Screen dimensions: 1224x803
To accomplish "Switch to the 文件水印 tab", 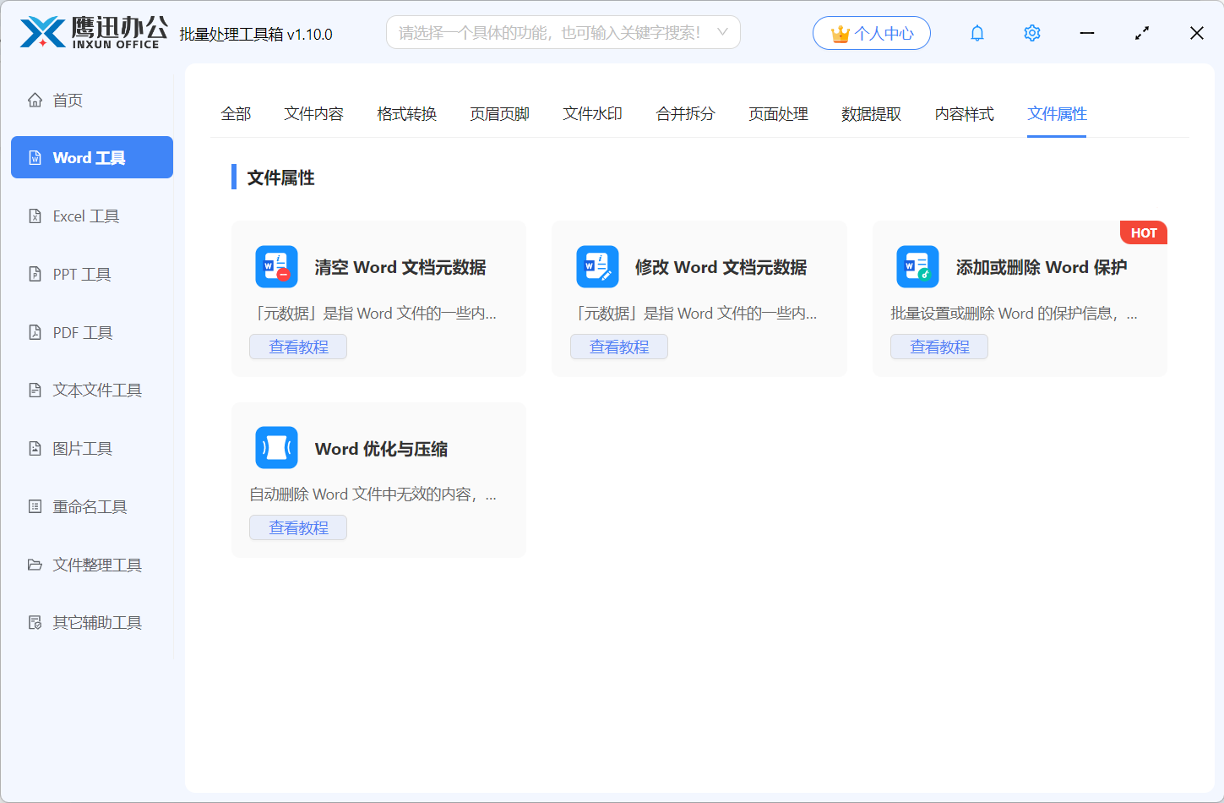I will [592, 113].
